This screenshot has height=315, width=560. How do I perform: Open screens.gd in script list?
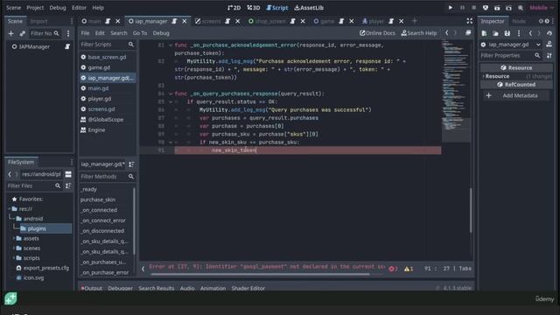pyautogui.click(x=101, y=108)
